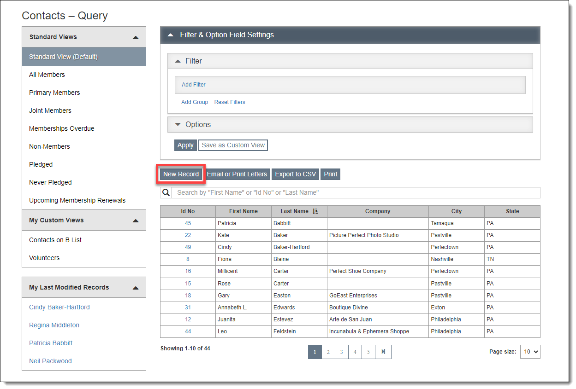Open the Regina Middleton recent record
This screenshot has height=389, width=576.
click(54, 325)
